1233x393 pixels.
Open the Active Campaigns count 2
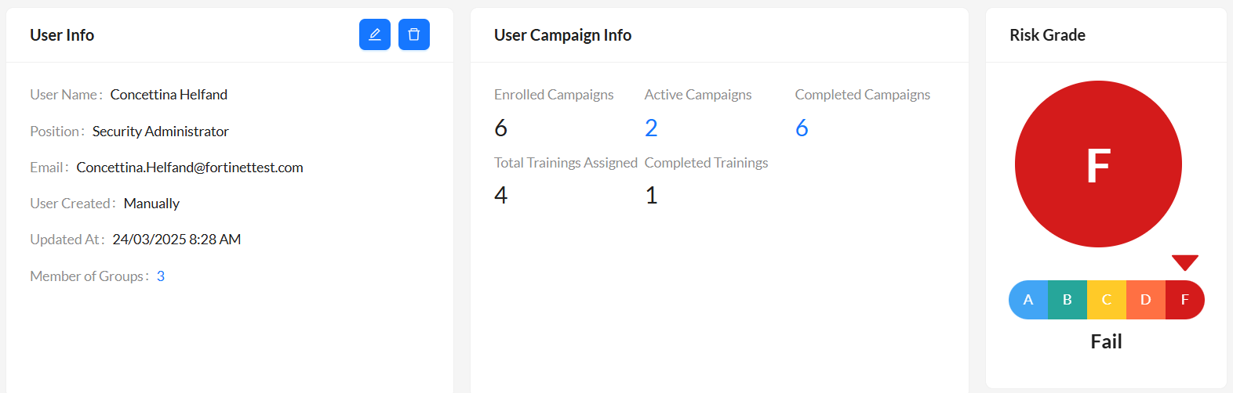tap(651, 128)
